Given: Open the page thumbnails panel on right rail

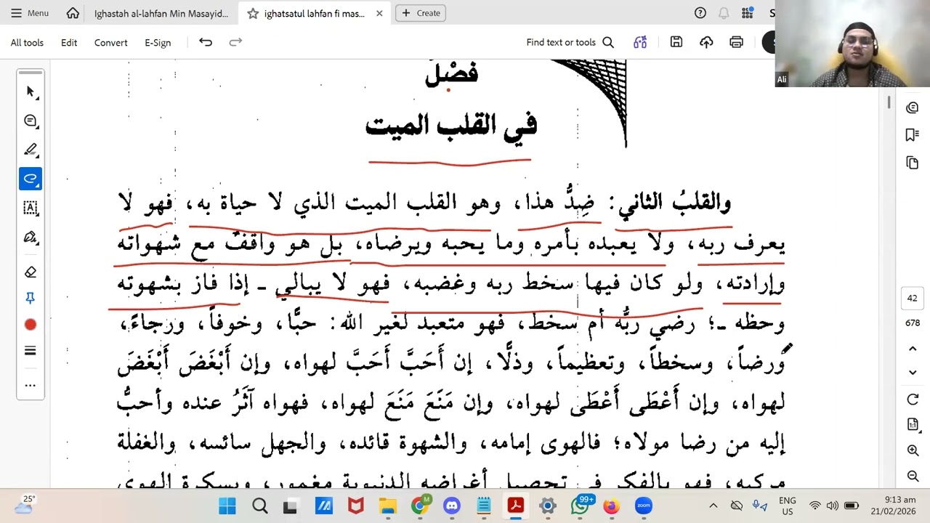Looking at the screenshot, I should pos(913,163).
